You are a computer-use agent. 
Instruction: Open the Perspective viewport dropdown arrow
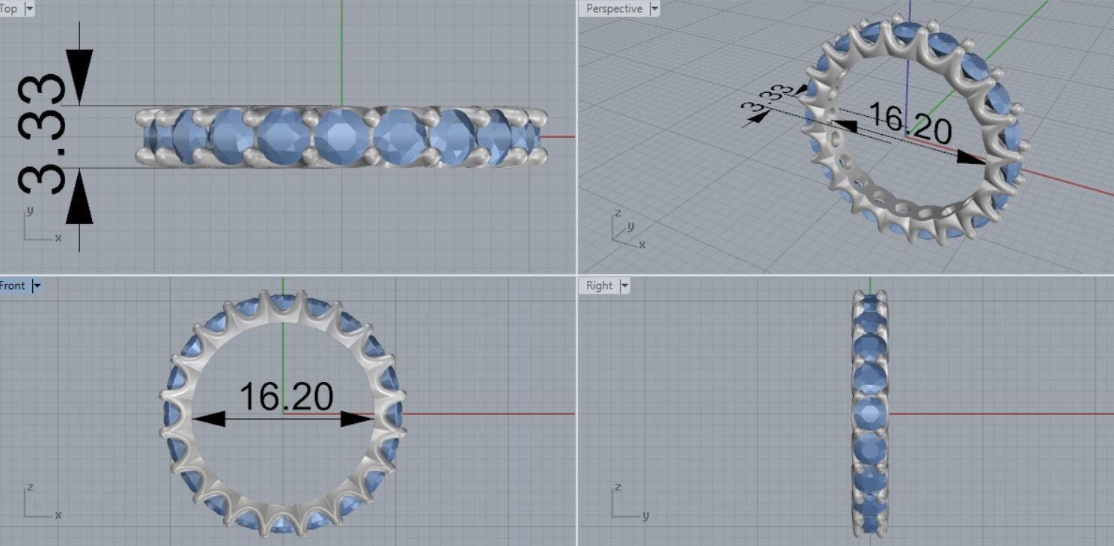pos(654,8)
